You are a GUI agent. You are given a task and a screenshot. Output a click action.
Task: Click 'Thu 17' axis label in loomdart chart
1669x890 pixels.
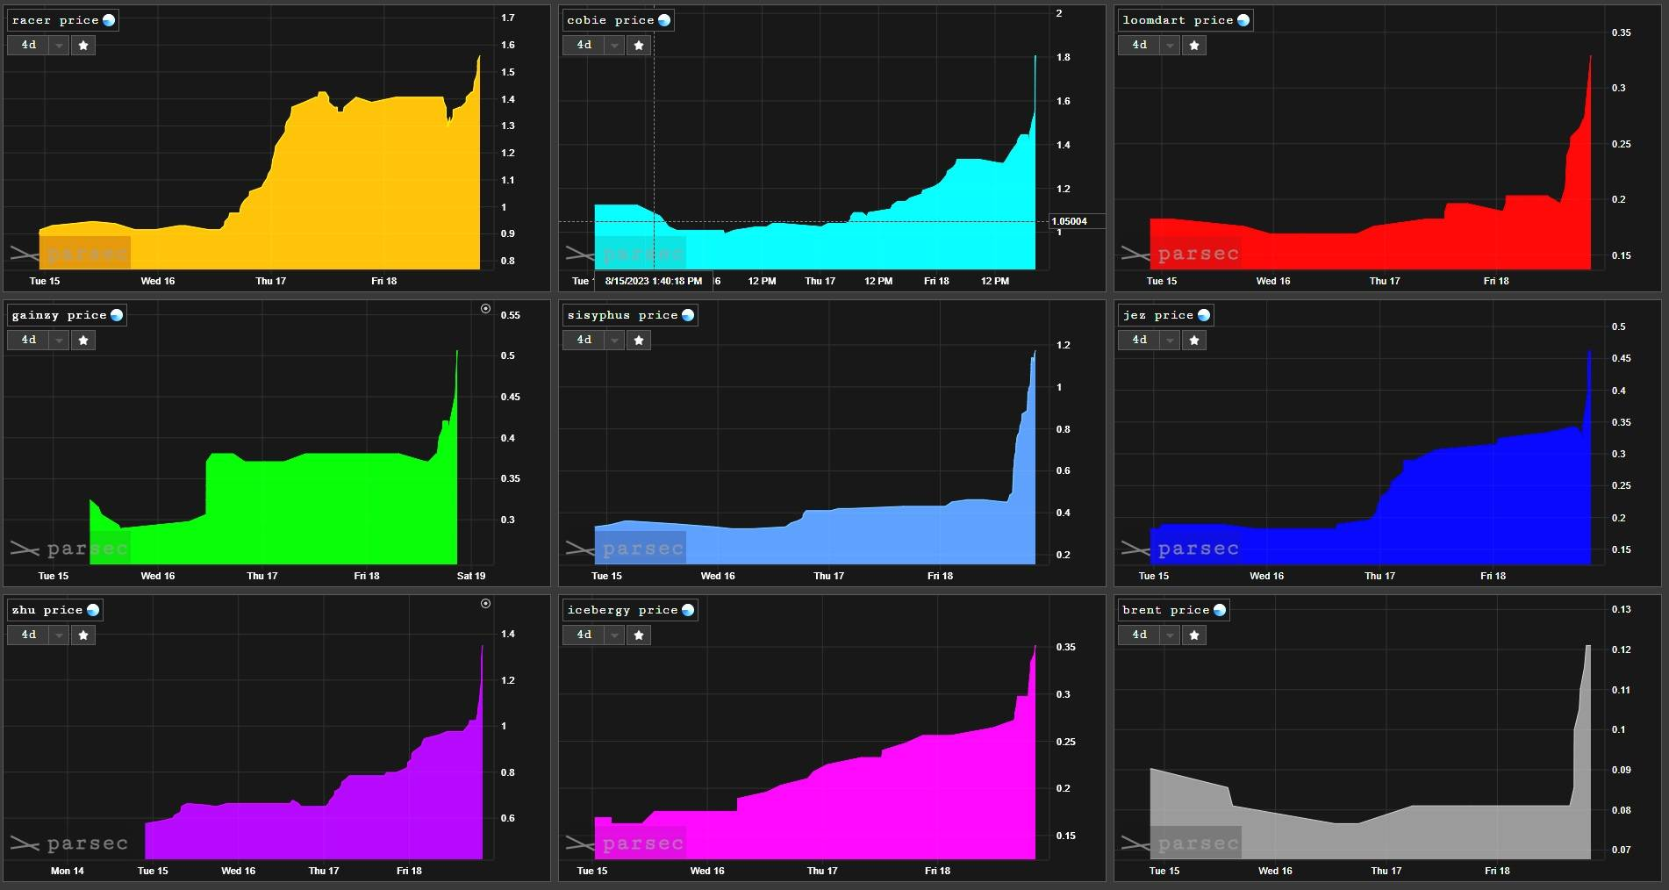(1385, 281)
